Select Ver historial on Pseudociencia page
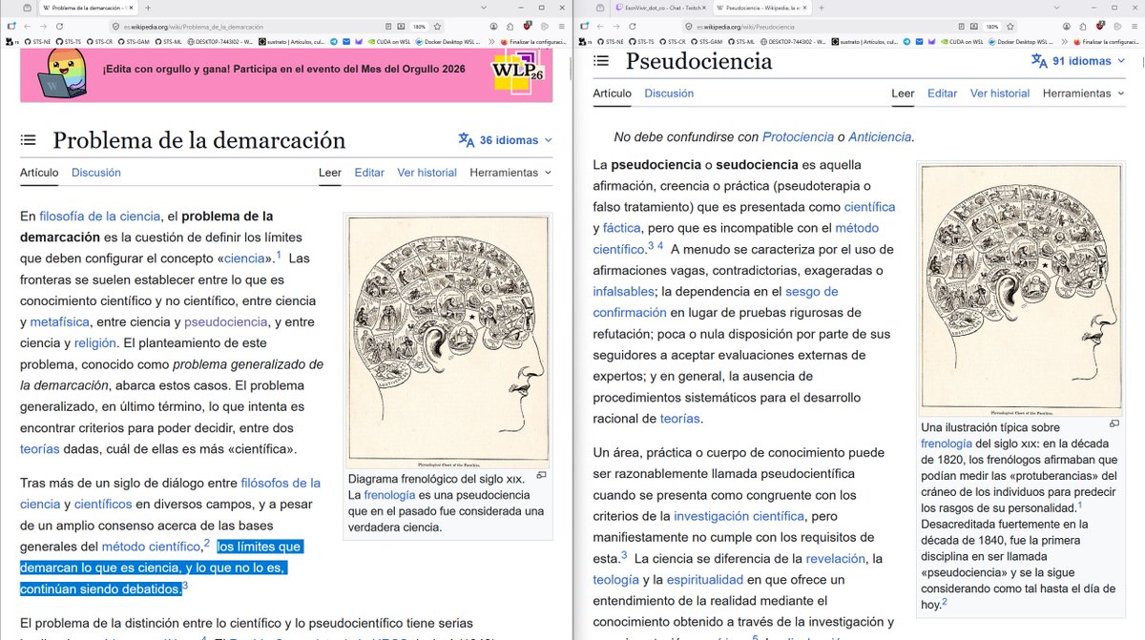The width and height of the screenshot is (1145, 640). point(1000,93)
